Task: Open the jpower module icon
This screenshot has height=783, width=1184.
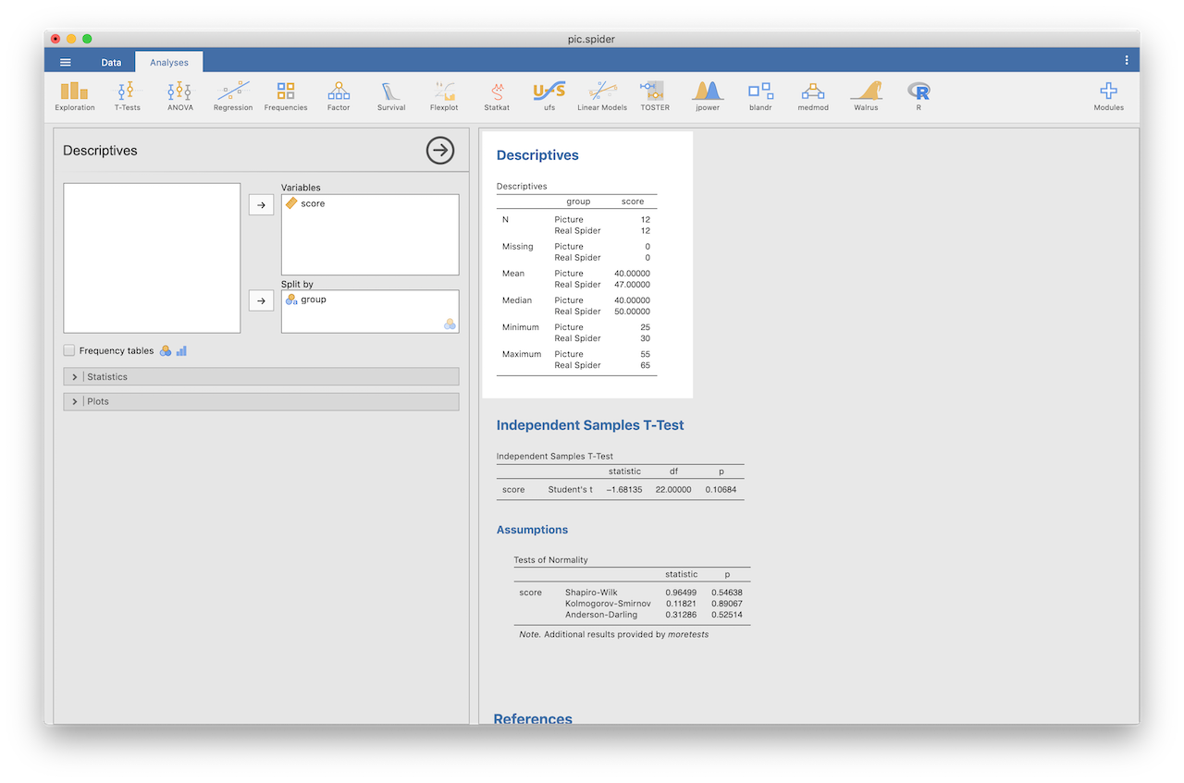Action: pyautogui.click(x=708, y=95)
